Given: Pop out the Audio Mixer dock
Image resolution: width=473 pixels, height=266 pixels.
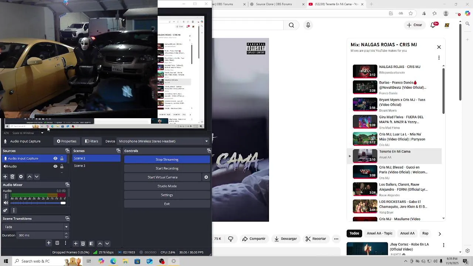Looking at the screenshot, I should [67, 185].
